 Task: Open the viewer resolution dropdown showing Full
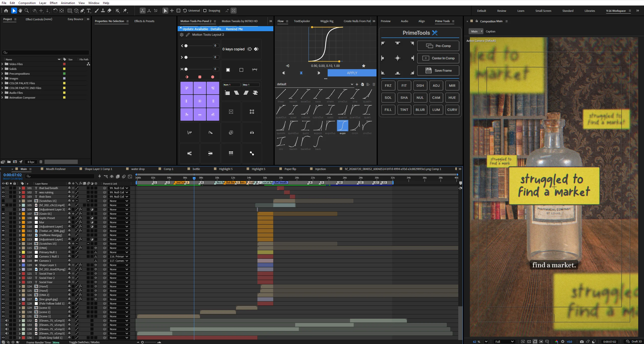[x=504, y=342]
